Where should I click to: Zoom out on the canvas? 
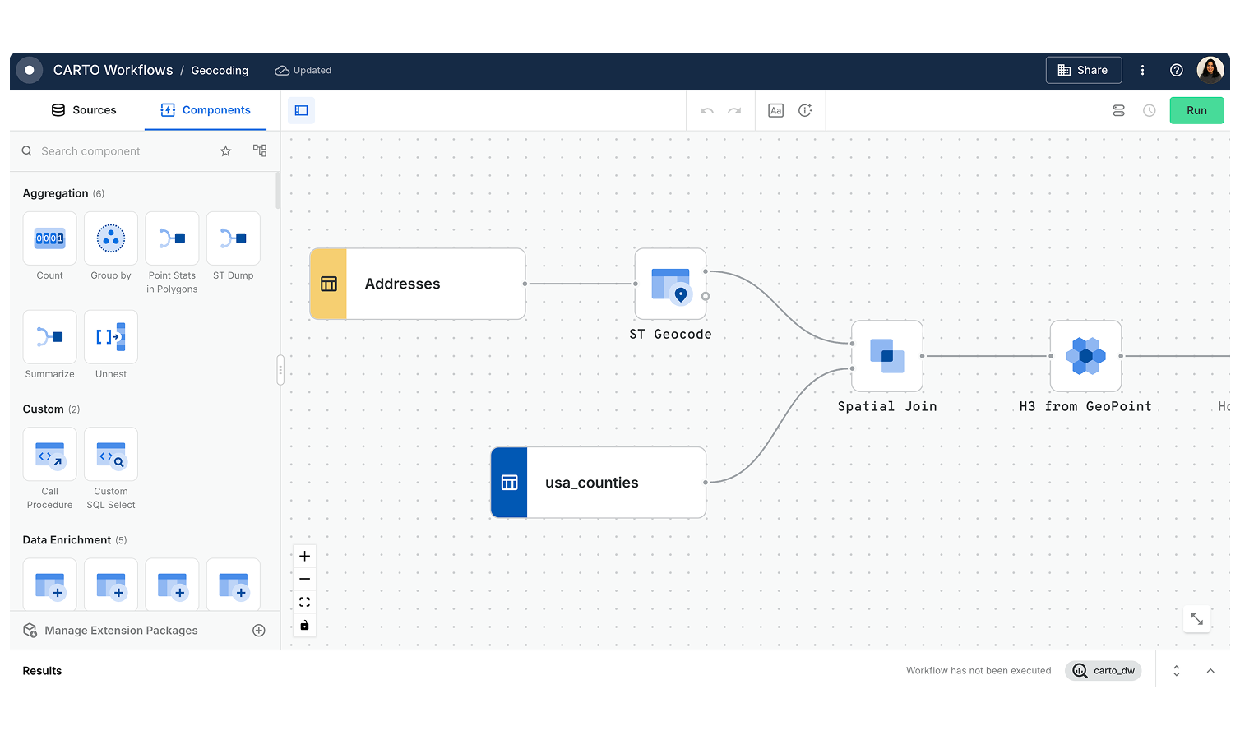pyautogui.click(x=304, y=579)
